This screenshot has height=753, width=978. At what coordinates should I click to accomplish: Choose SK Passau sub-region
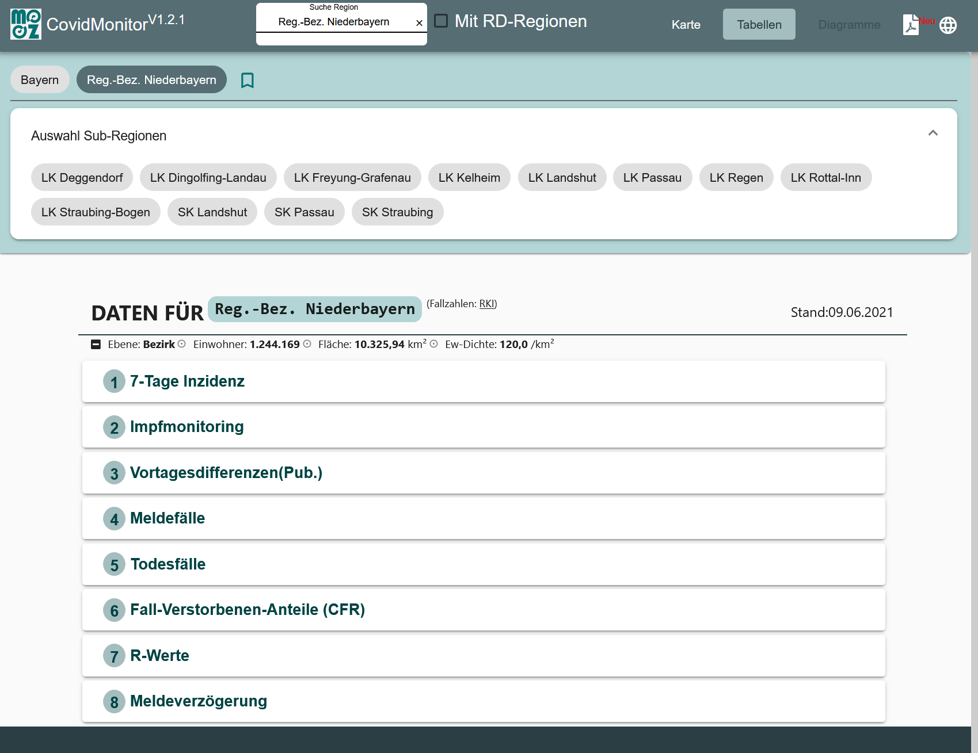tap(305, 212)
